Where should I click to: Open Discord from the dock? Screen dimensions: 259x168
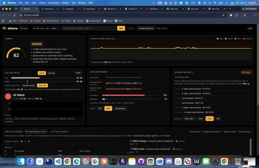coord(169,161)
